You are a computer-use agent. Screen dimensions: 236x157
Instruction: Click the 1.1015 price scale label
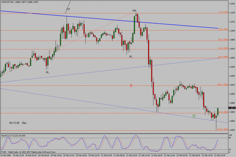[232, 22]
